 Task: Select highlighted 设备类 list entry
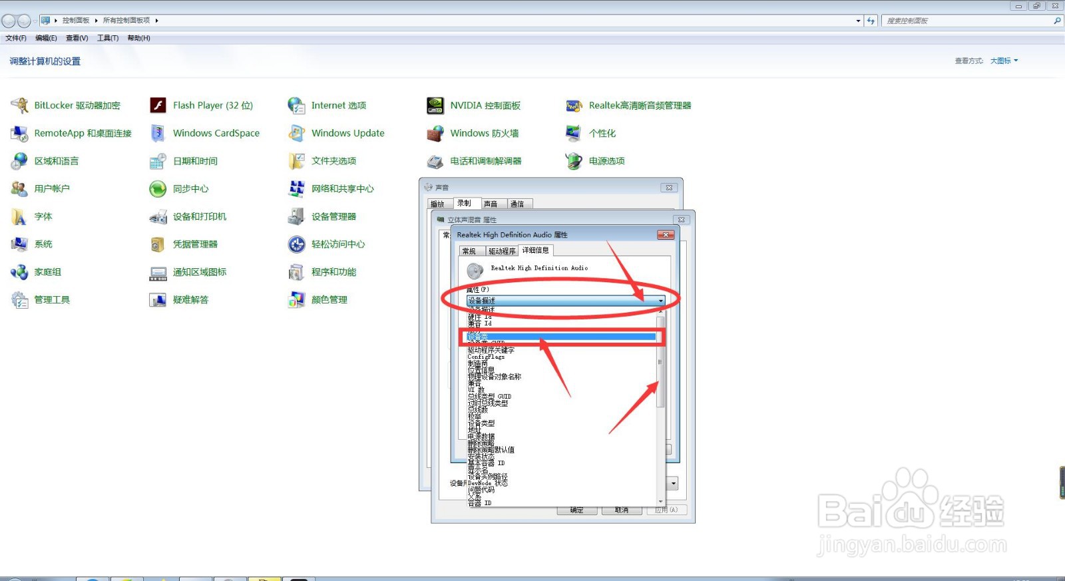tap(561, 337)
